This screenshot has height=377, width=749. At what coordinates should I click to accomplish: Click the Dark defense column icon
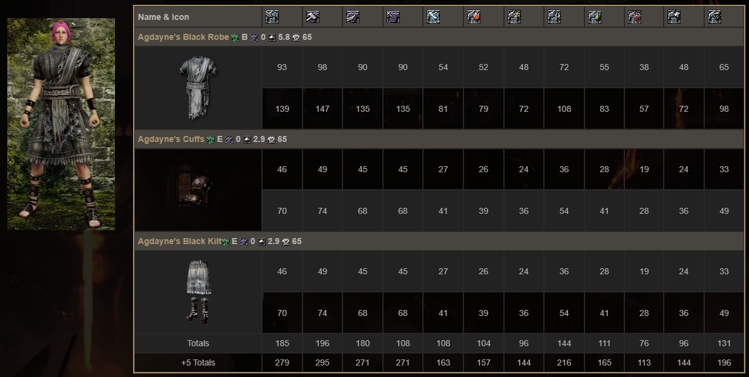554,17
